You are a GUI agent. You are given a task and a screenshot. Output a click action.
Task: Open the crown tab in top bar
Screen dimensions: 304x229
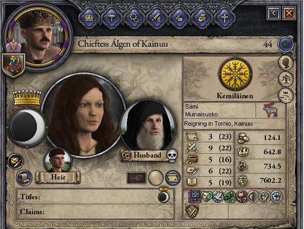coord(89,18)
